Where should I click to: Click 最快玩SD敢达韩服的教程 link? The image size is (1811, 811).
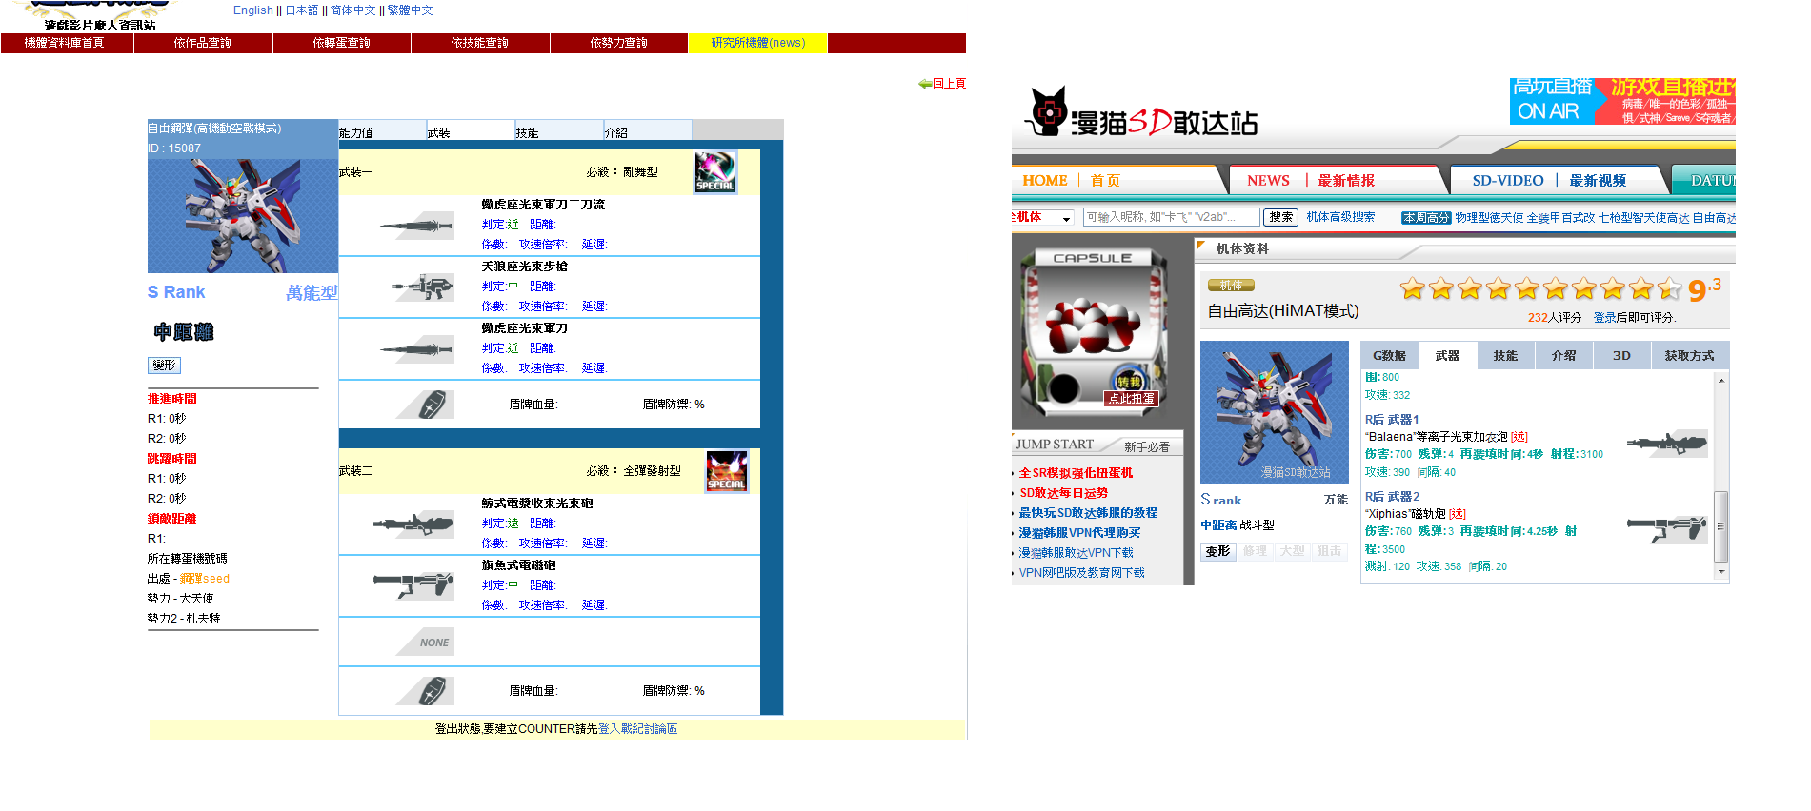click(1088, 513)
